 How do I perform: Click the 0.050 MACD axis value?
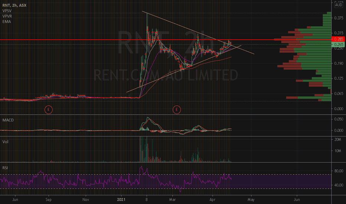pos(339,119)
